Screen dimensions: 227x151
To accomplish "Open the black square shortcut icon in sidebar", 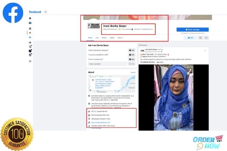I will [30, 51].
